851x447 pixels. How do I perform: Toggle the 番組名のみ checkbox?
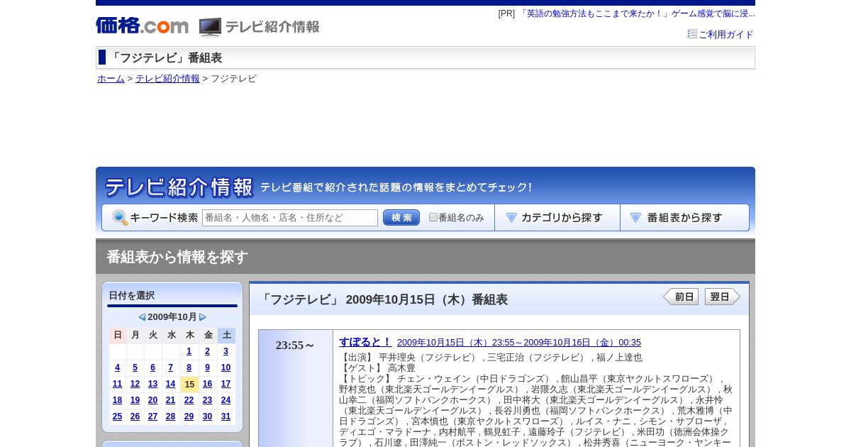(x=433, y=217)
